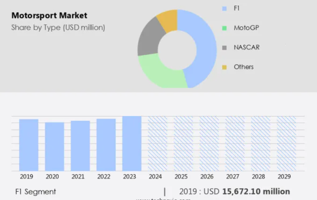Screen dimensions: 317x200
Task: Select the NASCAR legend label
Action: pos(247,47)
